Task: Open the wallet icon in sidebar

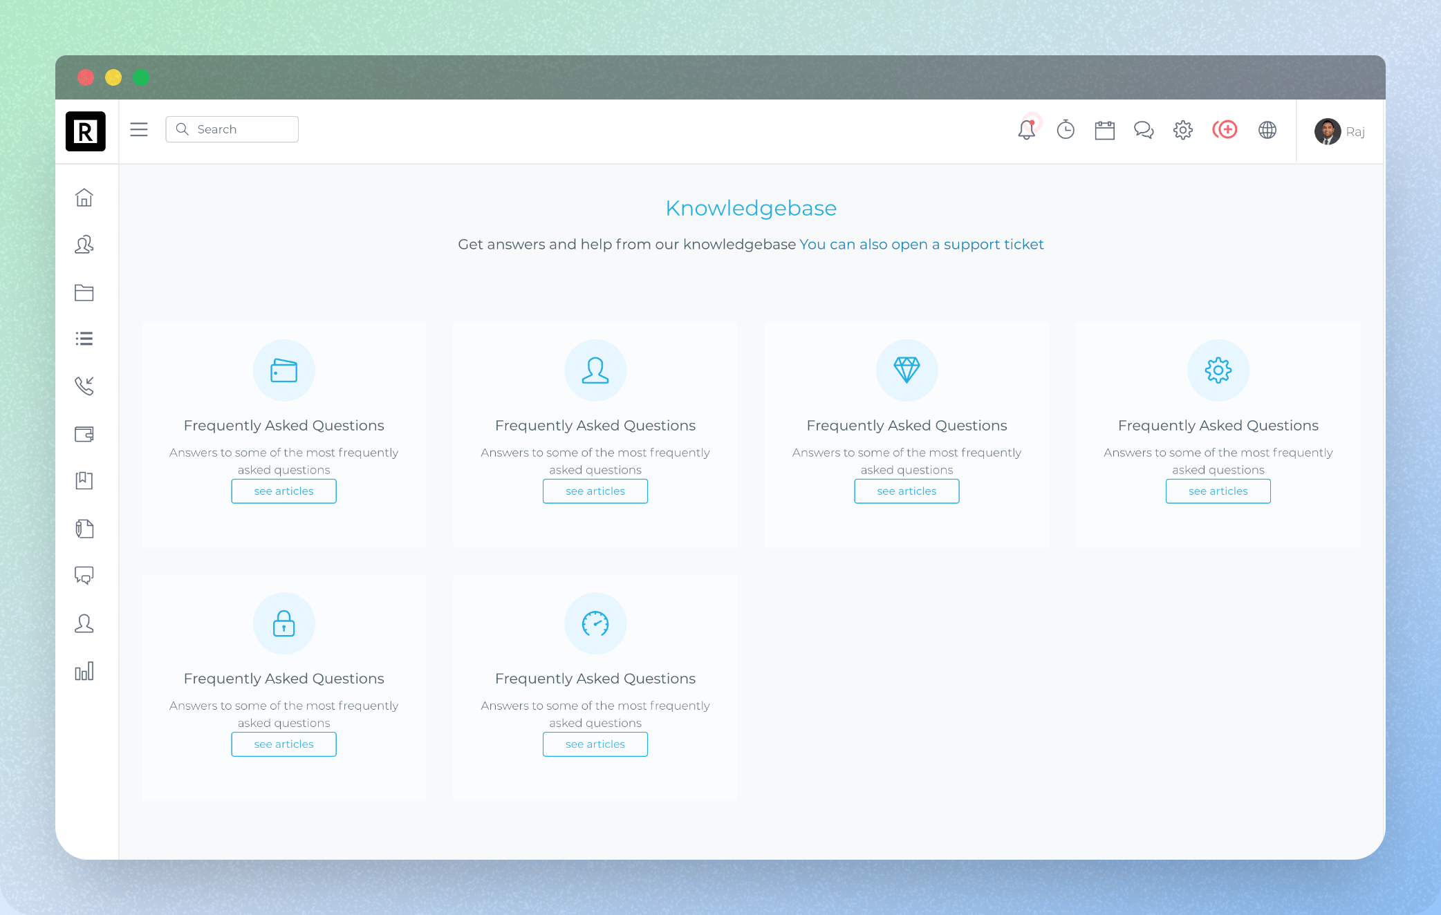Action: click(x=84, y=434)
